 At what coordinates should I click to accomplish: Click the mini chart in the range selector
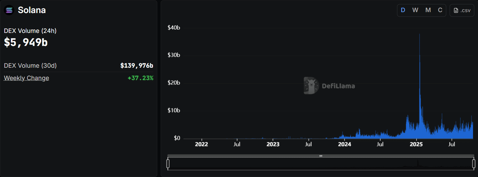coord(321,164)
